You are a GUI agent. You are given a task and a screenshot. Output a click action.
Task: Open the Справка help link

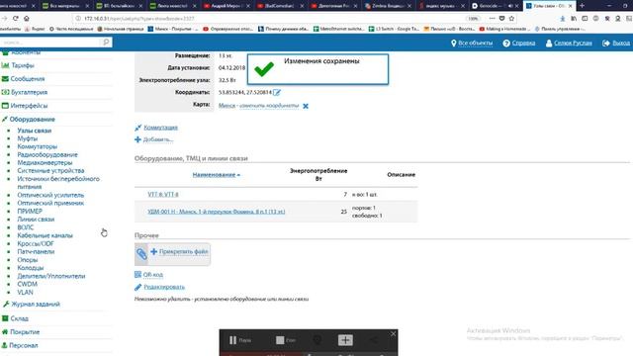click(519, 43)
